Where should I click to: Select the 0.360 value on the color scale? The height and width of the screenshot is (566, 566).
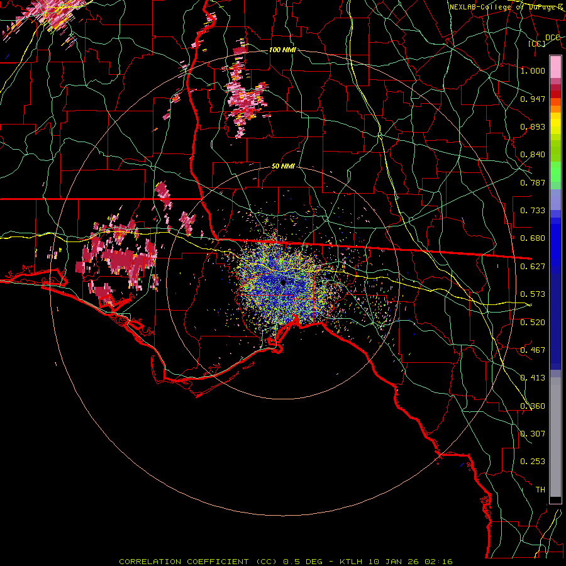[533, 406]
